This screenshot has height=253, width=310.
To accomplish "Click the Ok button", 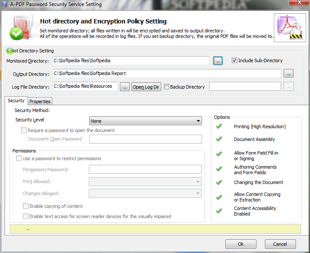I will 241,244.
